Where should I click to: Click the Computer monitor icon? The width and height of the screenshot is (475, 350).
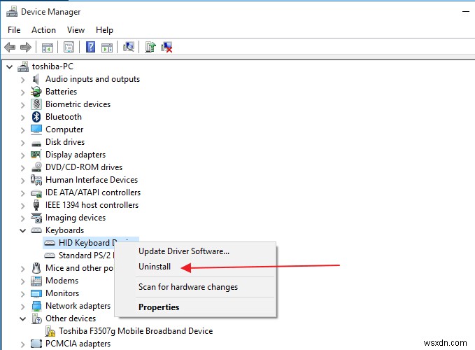pyautogui.click(x=36, y=129)
